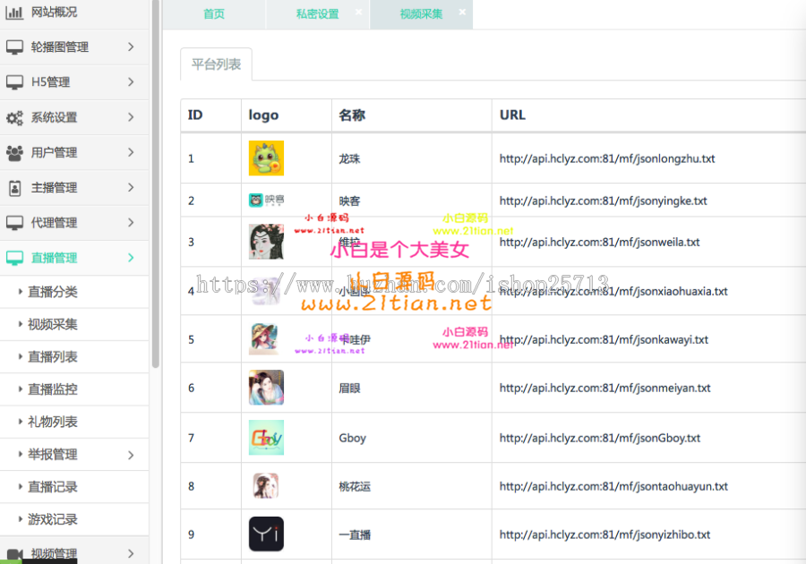Select the 平台列表 tab
Image resolution: width=806 pixels, height=564 pixels.
coord(216,64)
